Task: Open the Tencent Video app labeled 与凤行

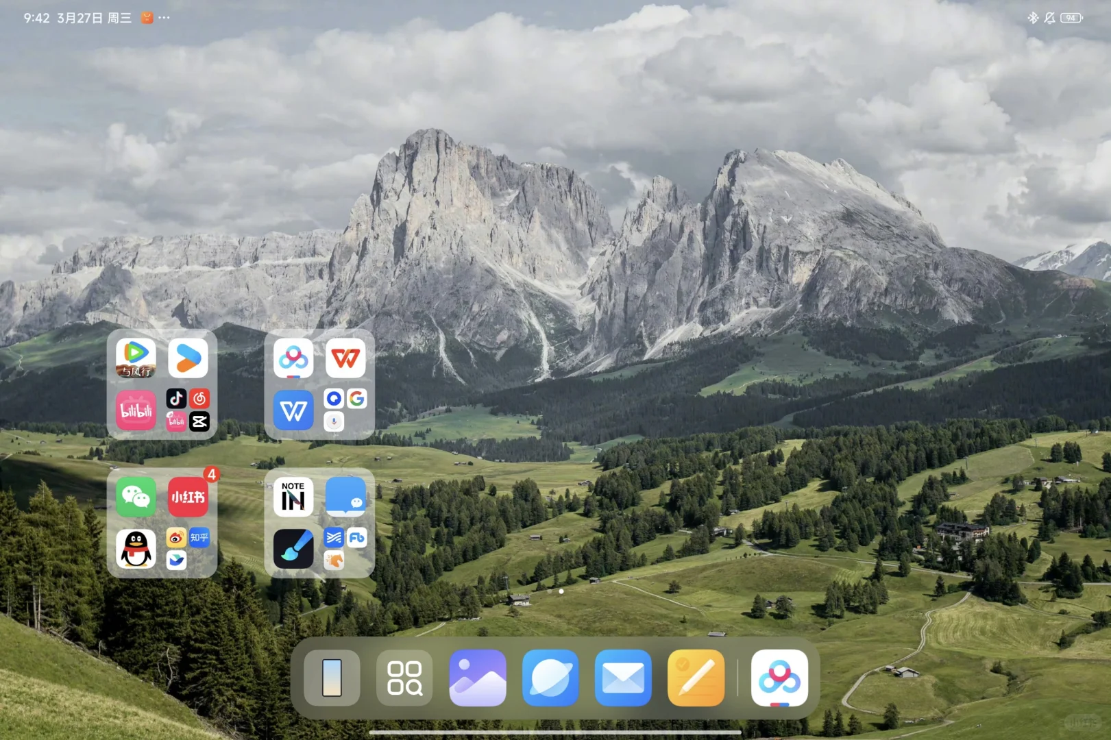Action: [136, 358]
